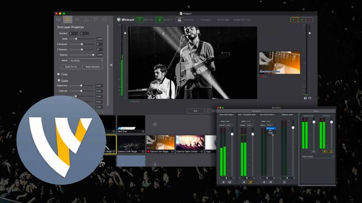Viewport: 362px width, 203px height.
Task: Collapse the Color section
Action: click(x=59, y=81)
